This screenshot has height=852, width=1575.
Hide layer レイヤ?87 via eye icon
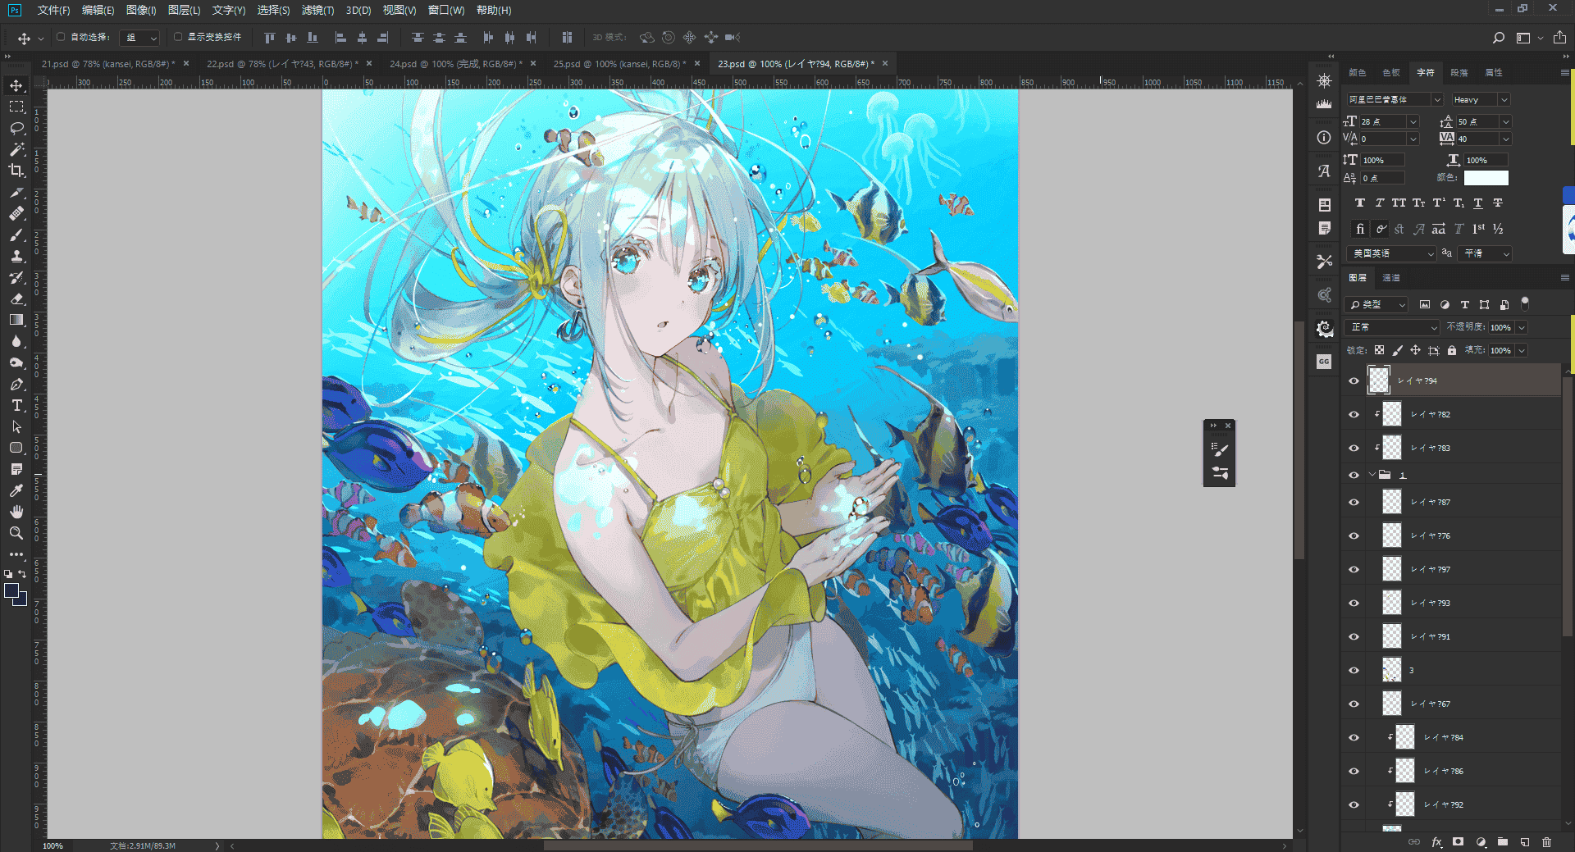(1354, 502)
